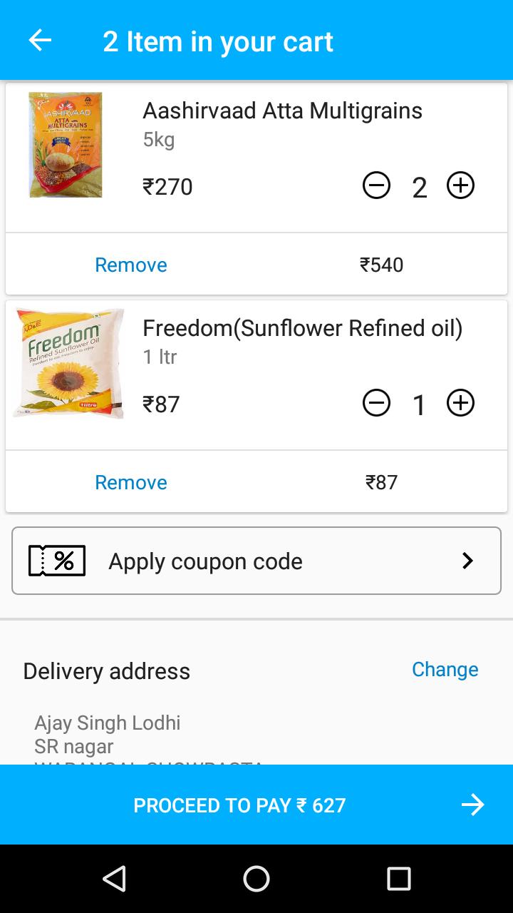
Task: Select Aashirvaad Atta Multigrains product title
Action: (282, 111)
